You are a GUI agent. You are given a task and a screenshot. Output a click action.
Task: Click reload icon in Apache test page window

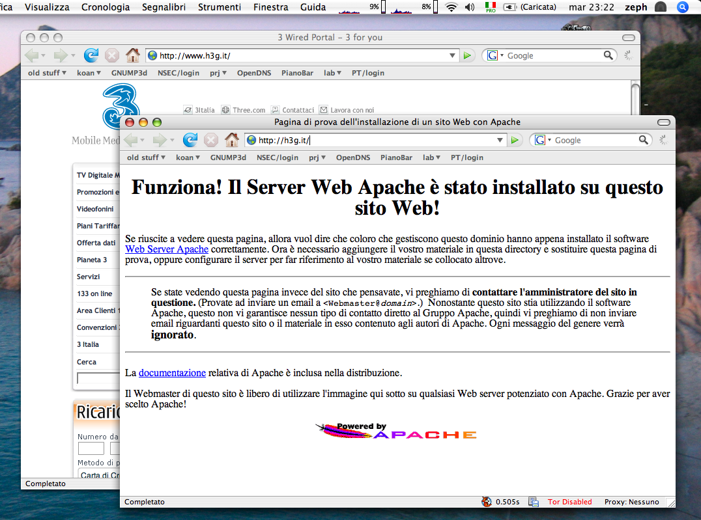(190, 140)
